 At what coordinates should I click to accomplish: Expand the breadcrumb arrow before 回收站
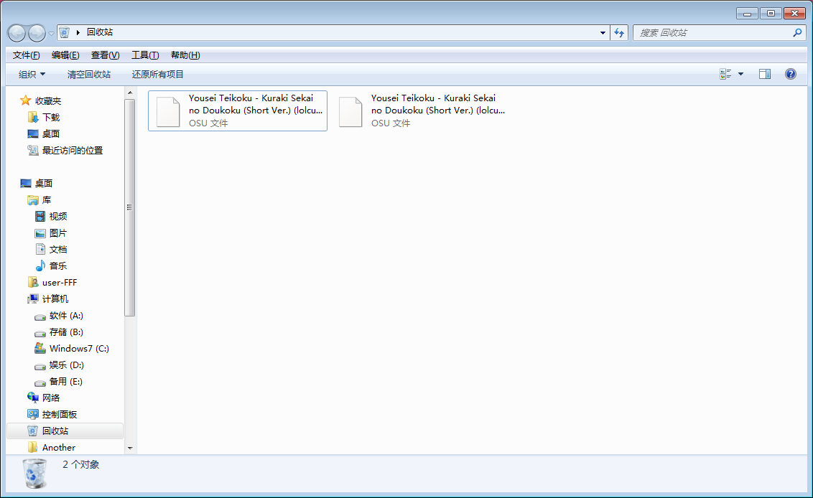click(x=78, y=32)
